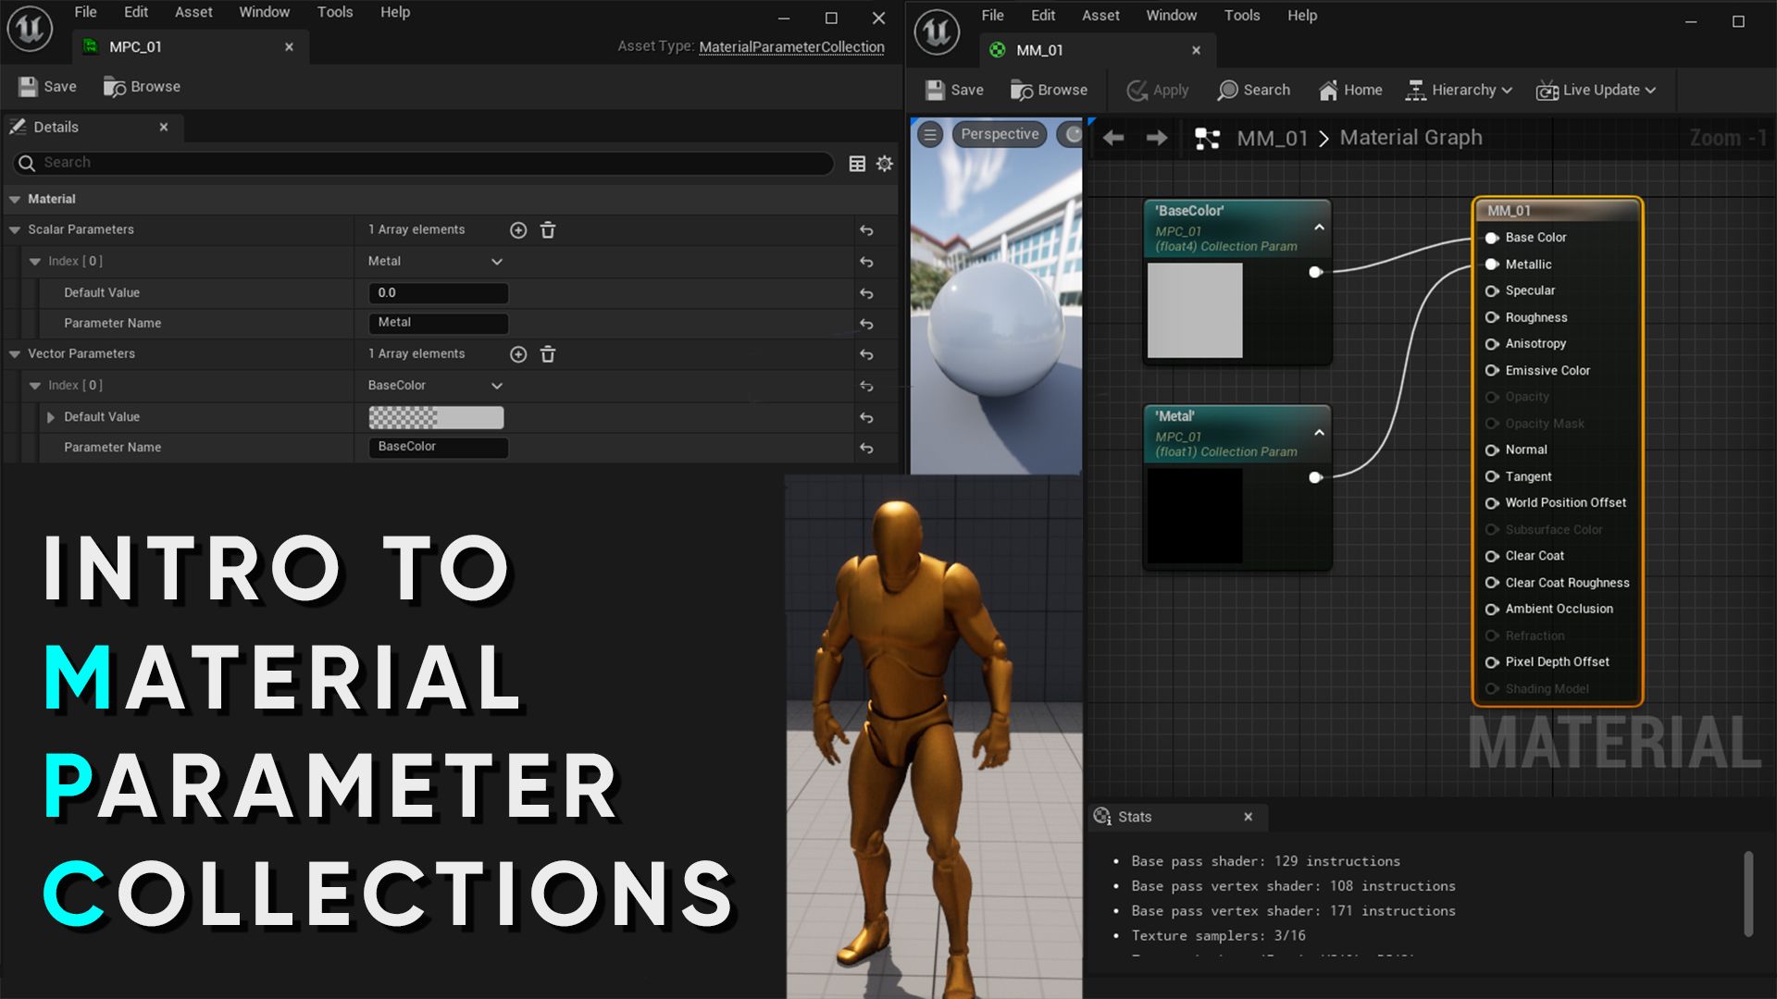Toggle the Details panel column view icon

(x=854, y=163)
